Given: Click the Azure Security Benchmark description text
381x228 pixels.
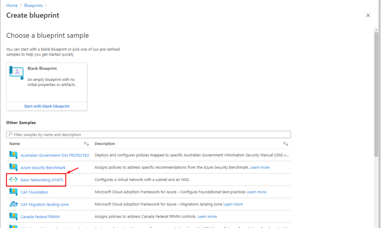Looking at the screenshot, I should (172, 167).
